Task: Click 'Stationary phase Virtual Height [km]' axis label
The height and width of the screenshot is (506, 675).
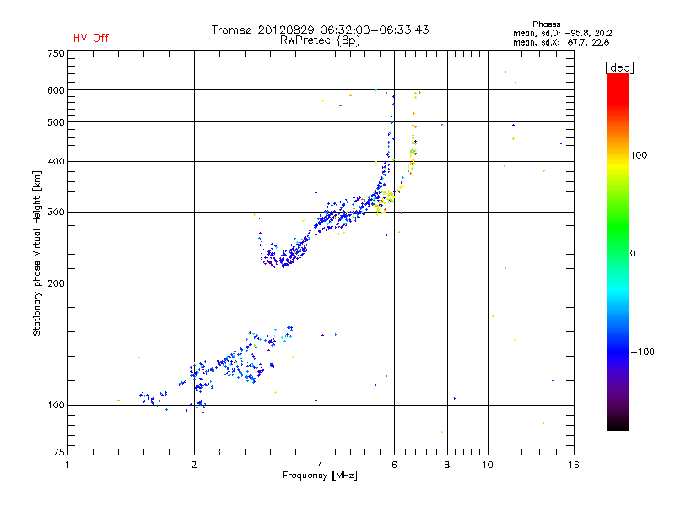Action: point(36,253)
